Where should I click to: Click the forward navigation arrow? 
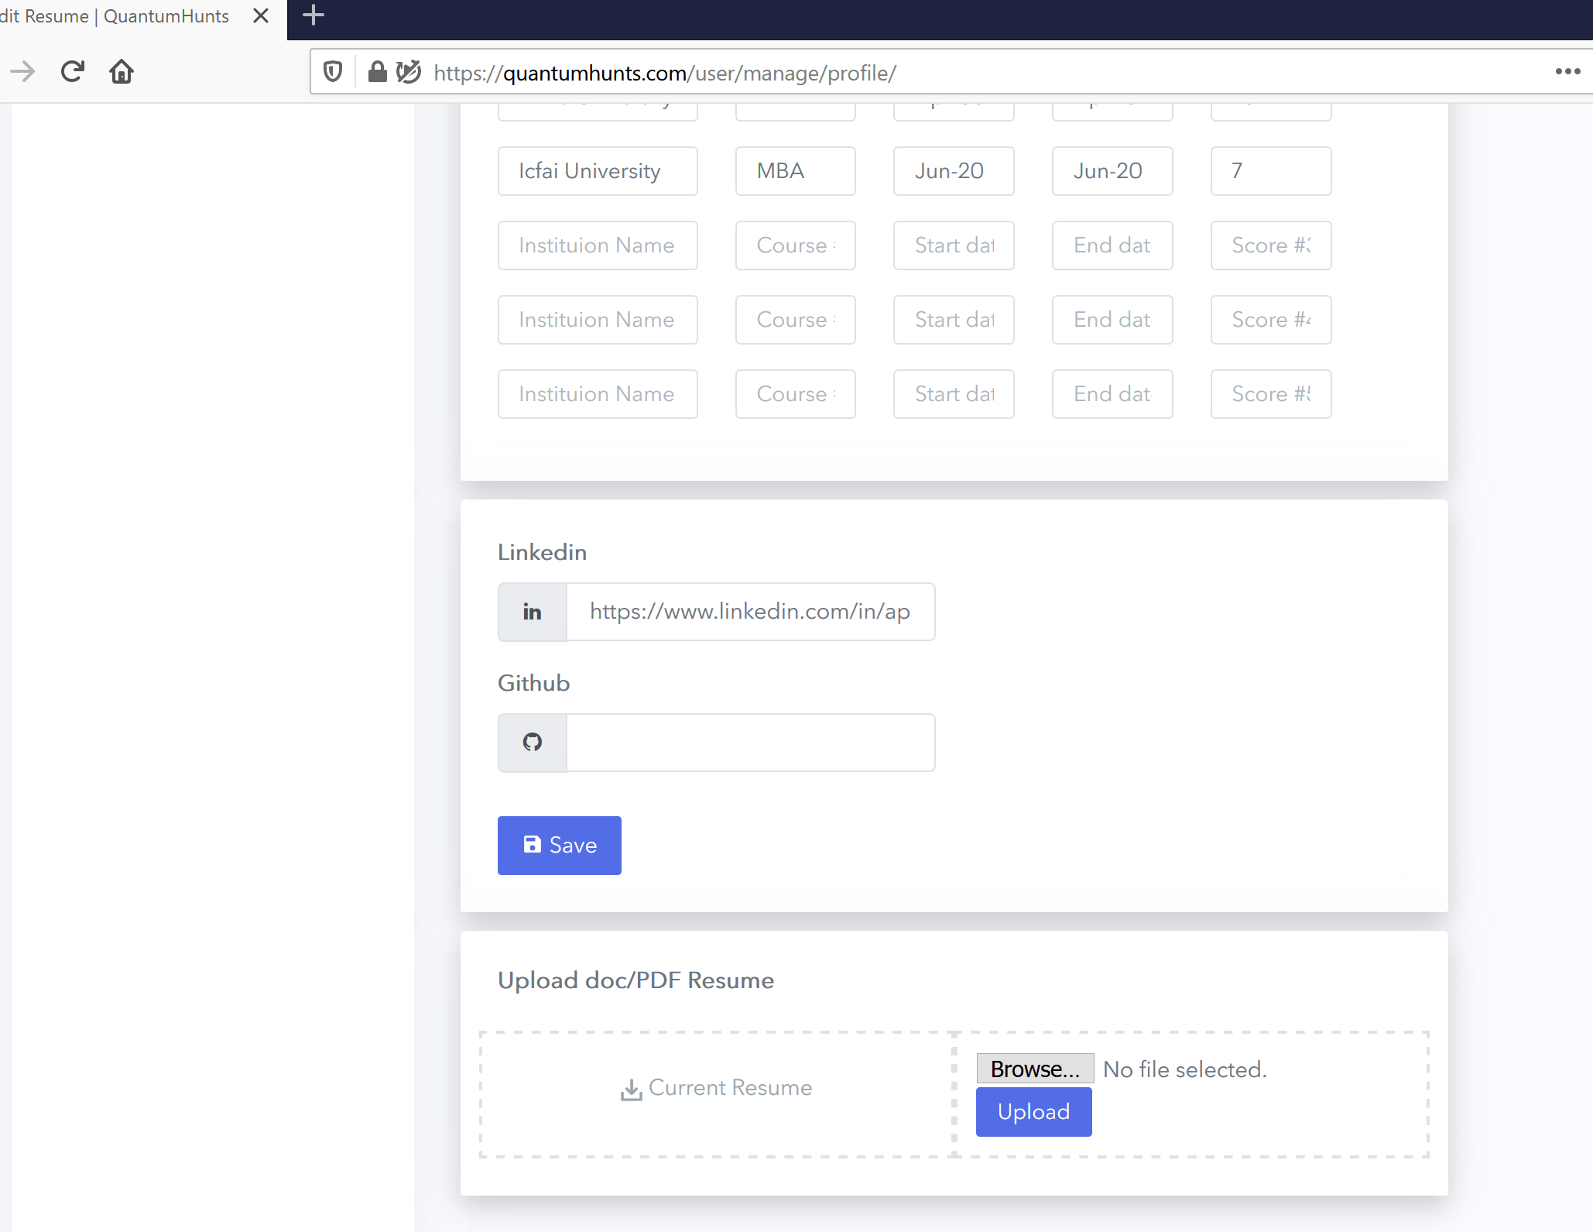click(x=23, y=72)
